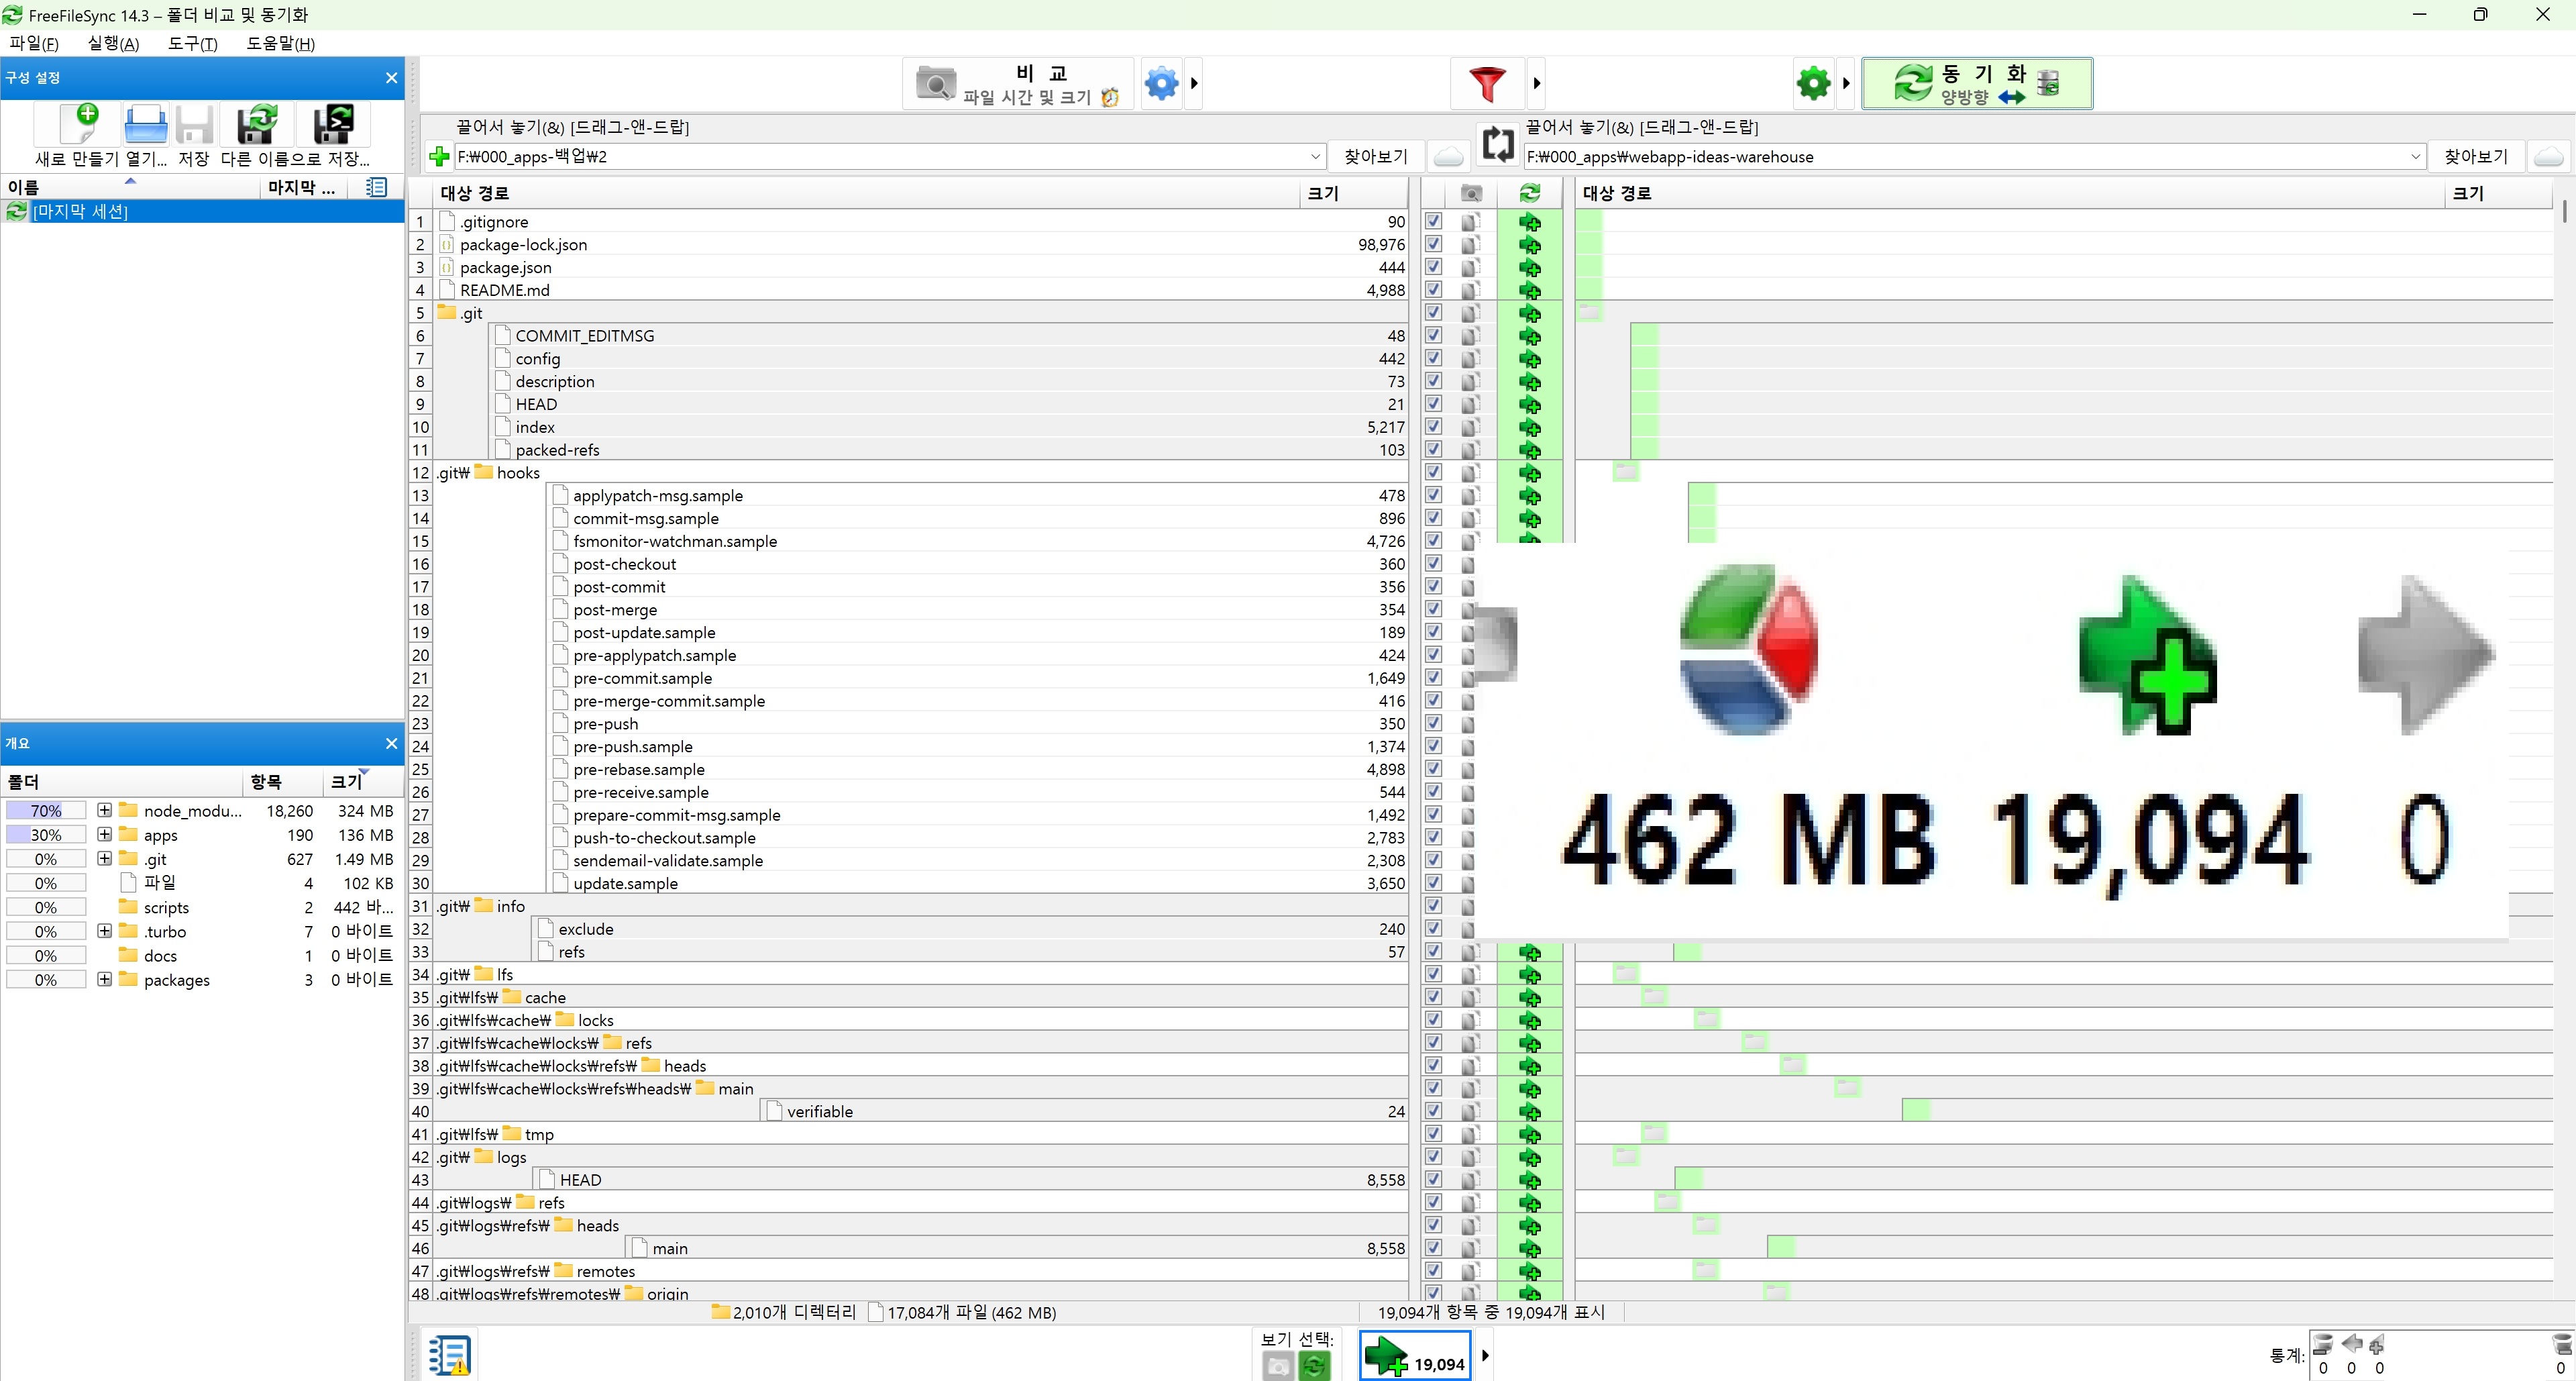Image resolution: width=2576 pixels, height=1381 pixels.
Task: Expand apps folder in overview tree
Action: pyautogui.click(x=104, y=834)
